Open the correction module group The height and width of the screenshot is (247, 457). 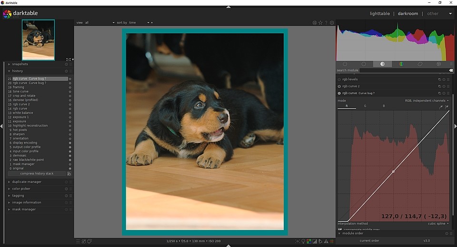tap(420, 64)
